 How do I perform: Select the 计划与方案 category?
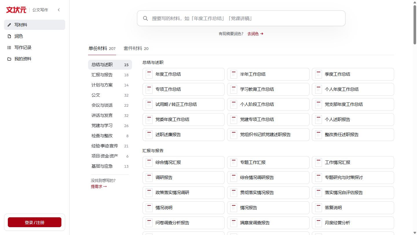(110, 85)
